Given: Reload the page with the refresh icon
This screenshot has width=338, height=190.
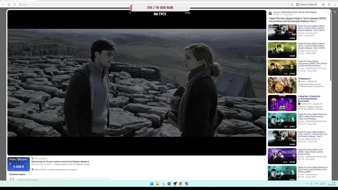Looking at the screenshot, I should point(15,4).
